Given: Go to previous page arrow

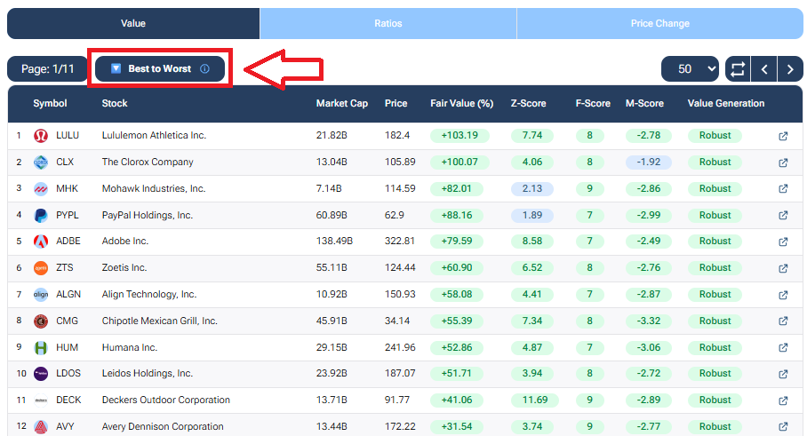Looking at the screenshot, I should point(763,68).
